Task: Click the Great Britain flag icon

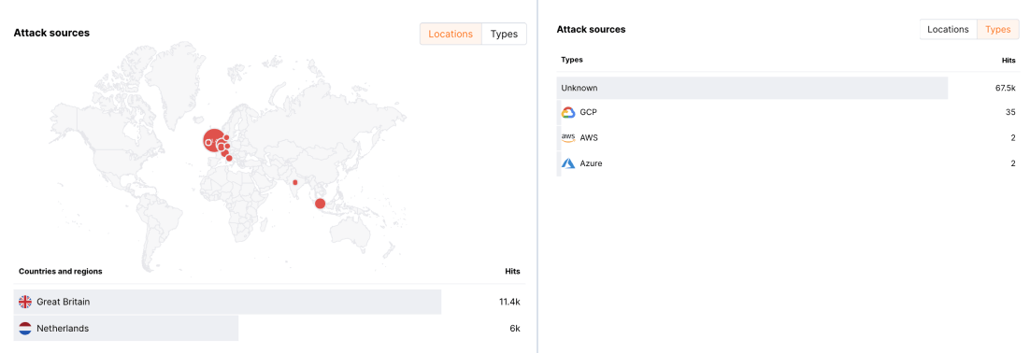Action: (x=25, y=302)
